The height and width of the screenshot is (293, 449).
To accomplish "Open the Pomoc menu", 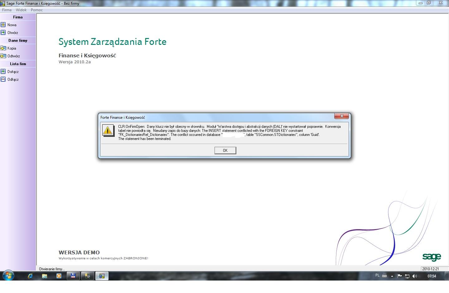I will click(x=36, y=10).
